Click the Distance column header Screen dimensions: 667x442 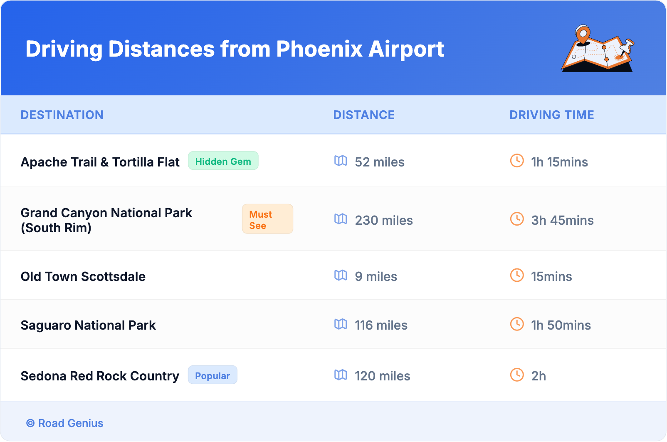364,115
